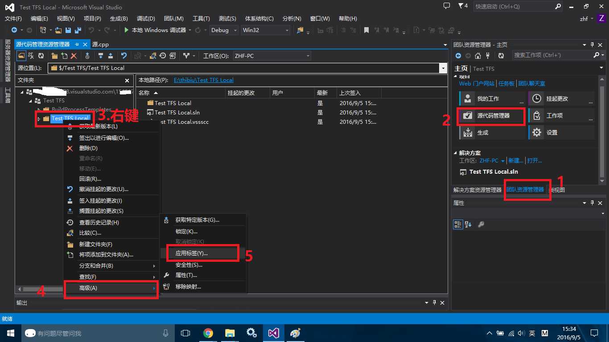Click the Back arrow in Team Explorer
Image resolution: width=609 pixels, height=342 pixels.
point(458,56)
